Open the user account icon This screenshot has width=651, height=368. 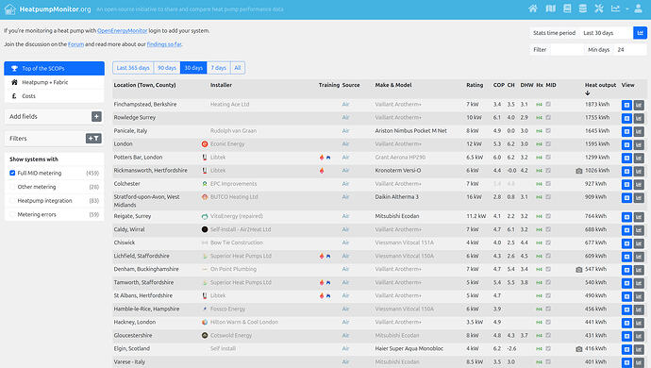click(638, 8)
